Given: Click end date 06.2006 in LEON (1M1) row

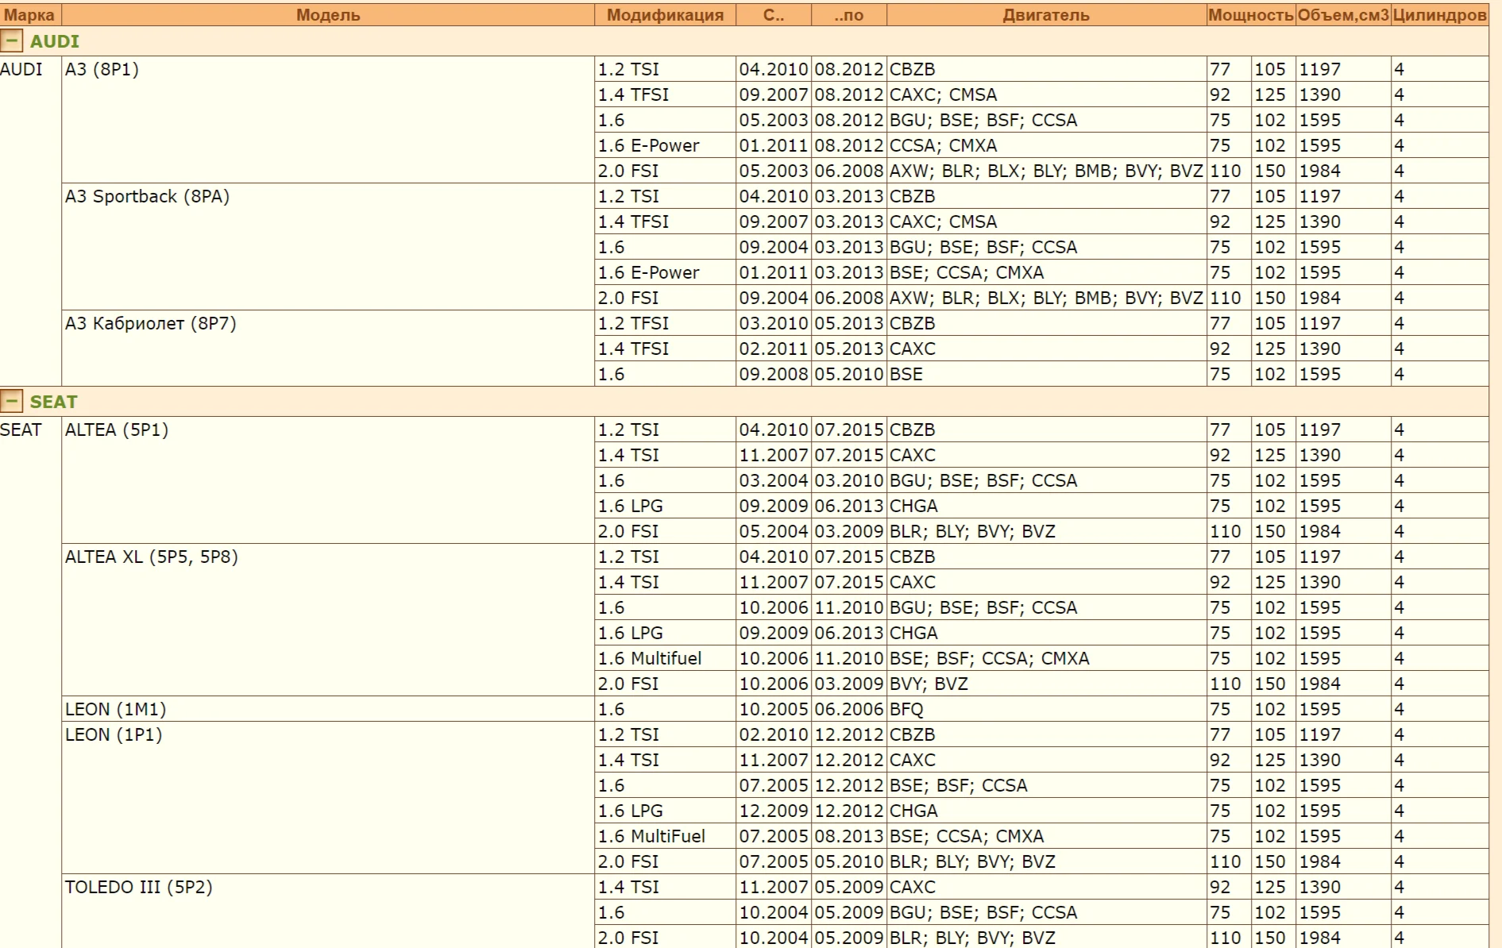Looking at the screenshot, I should 849,709.
